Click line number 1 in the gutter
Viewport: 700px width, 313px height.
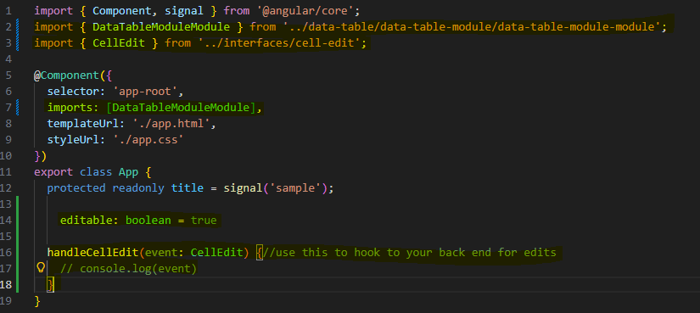[x=9, y=11]
